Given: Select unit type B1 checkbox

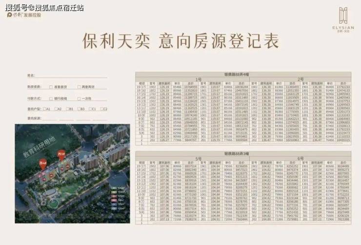Looking at the screenshot, I should pos(67,109).
